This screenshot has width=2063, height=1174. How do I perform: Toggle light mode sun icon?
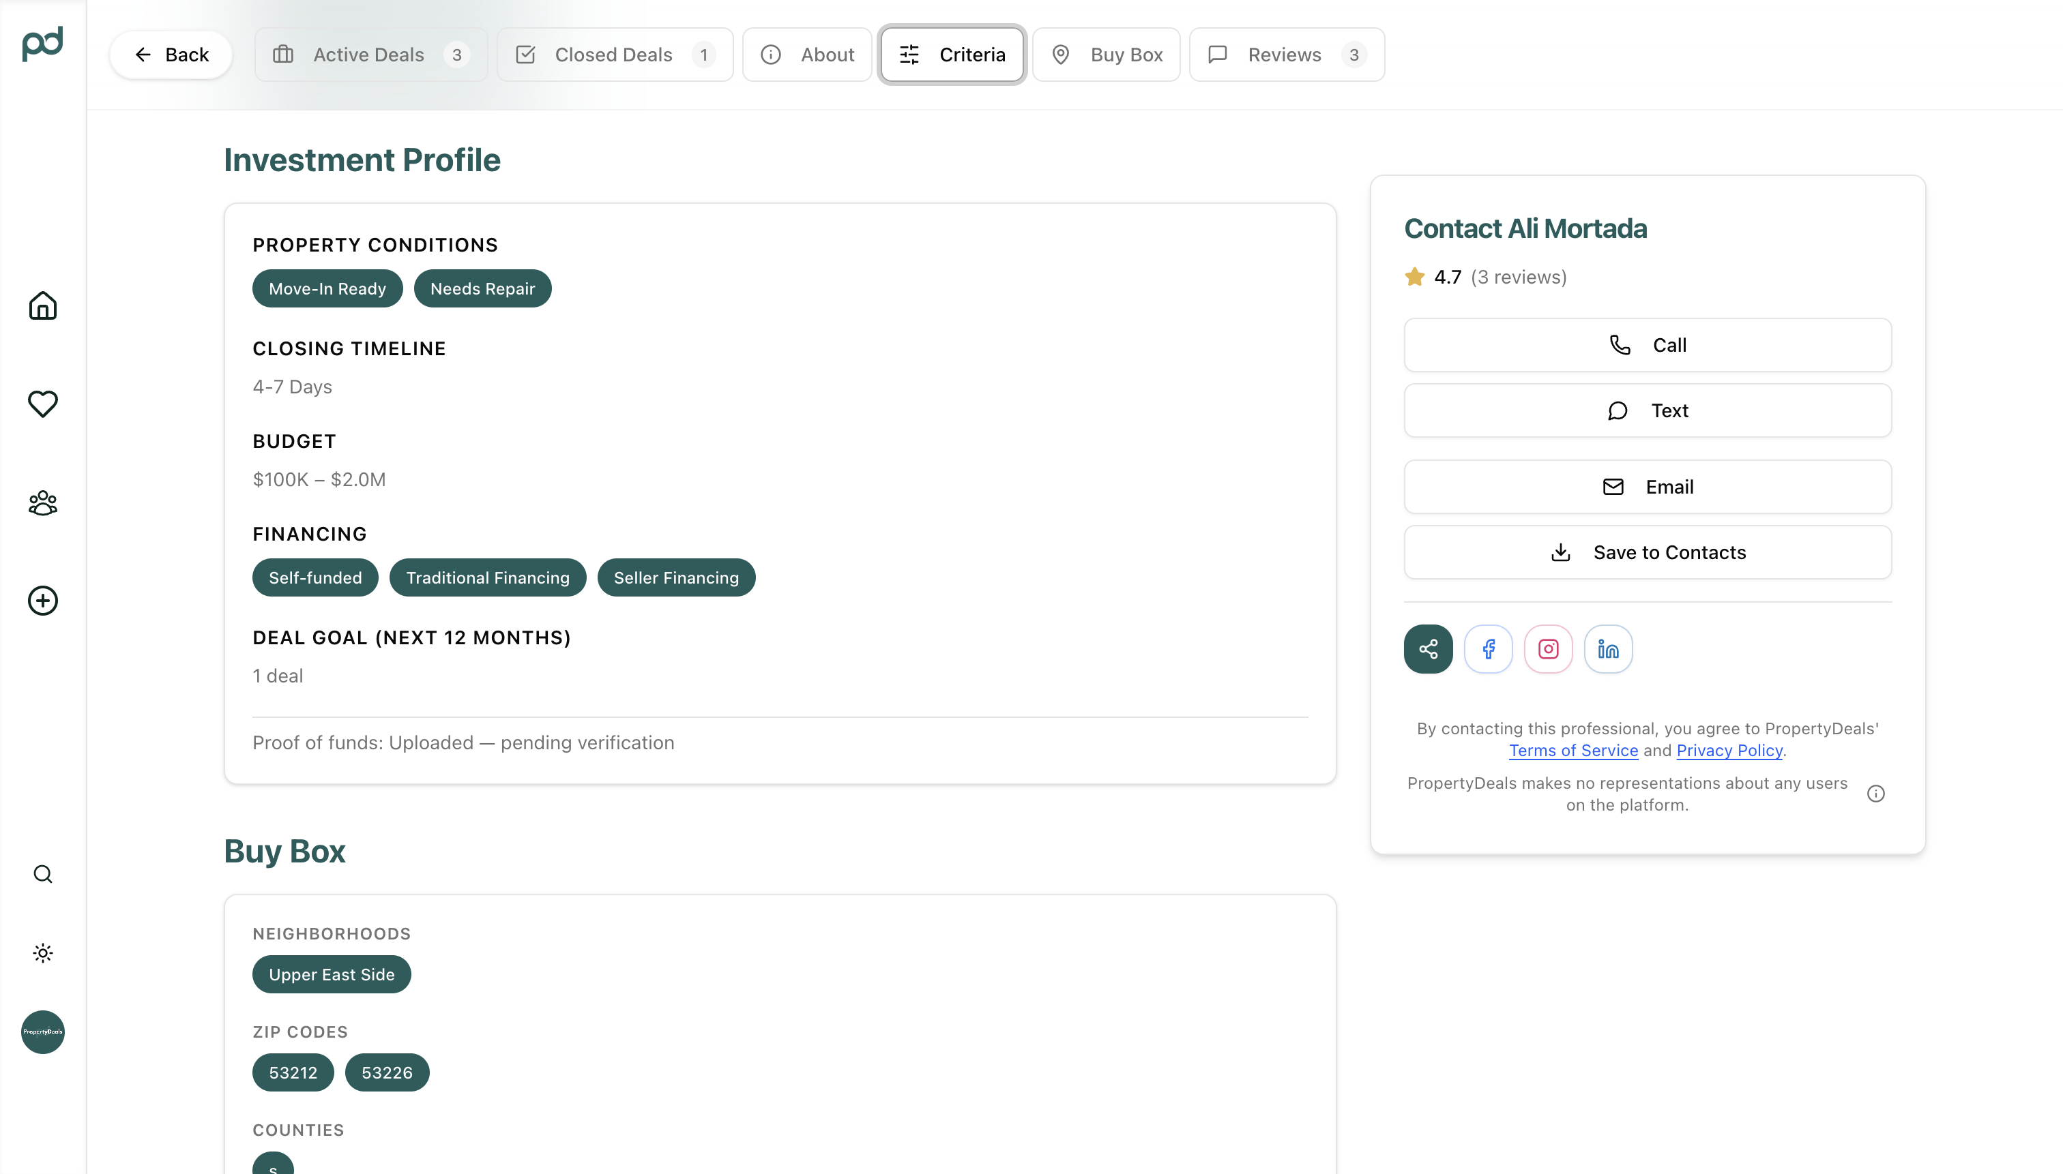[x=43, y=953]
